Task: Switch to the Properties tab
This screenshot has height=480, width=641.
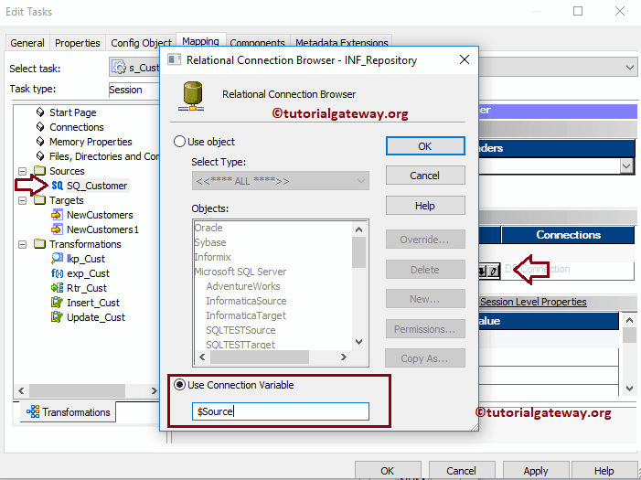Action: 77,43
